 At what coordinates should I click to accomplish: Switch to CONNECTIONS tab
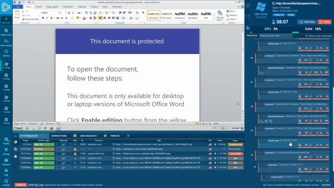coord(59,136)
